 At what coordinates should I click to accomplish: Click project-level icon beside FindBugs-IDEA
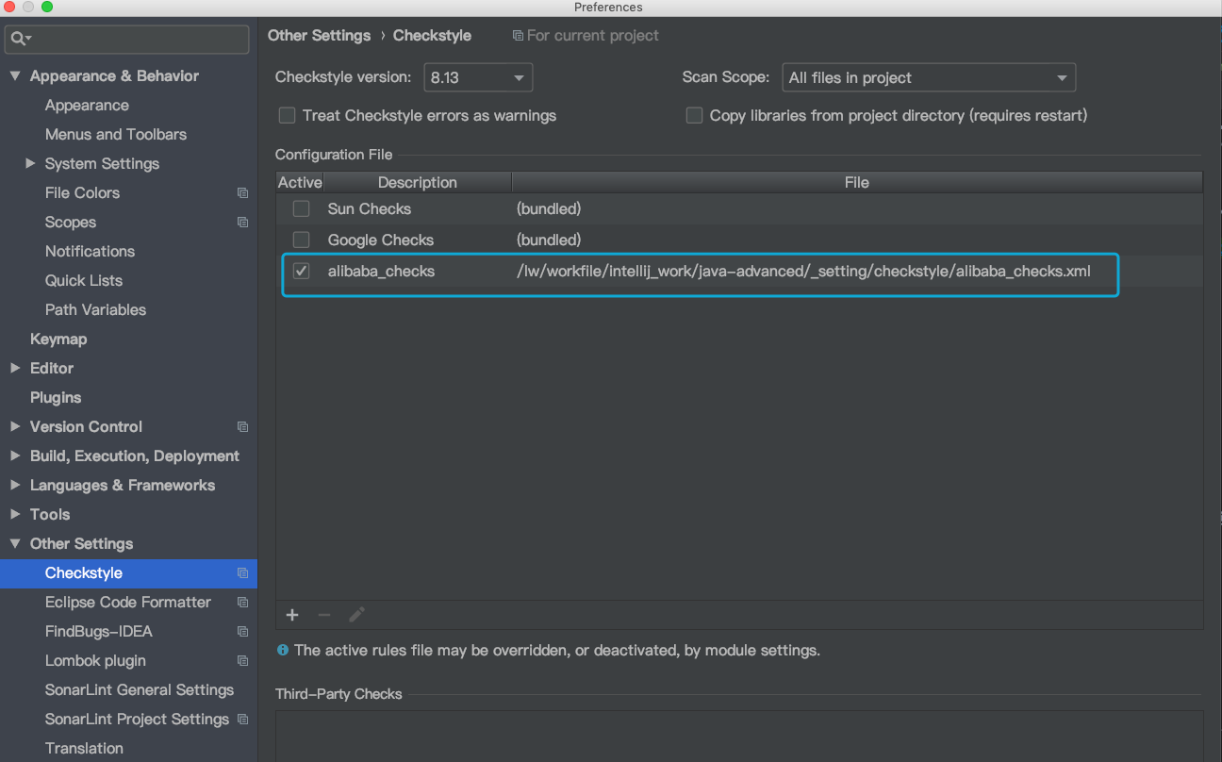[x=242, y=632]
